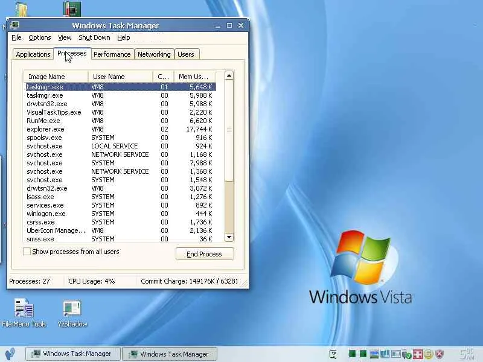
Task: Select the VisualTaskTips.exe process
Action: [x=120, y=112]
